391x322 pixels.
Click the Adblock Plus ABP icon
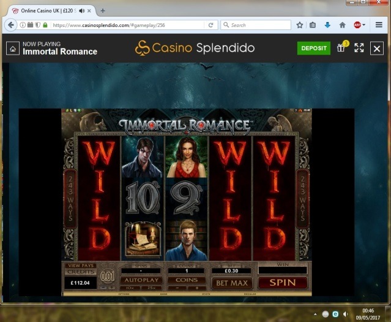pyautogui.click(x=357, y=25)
